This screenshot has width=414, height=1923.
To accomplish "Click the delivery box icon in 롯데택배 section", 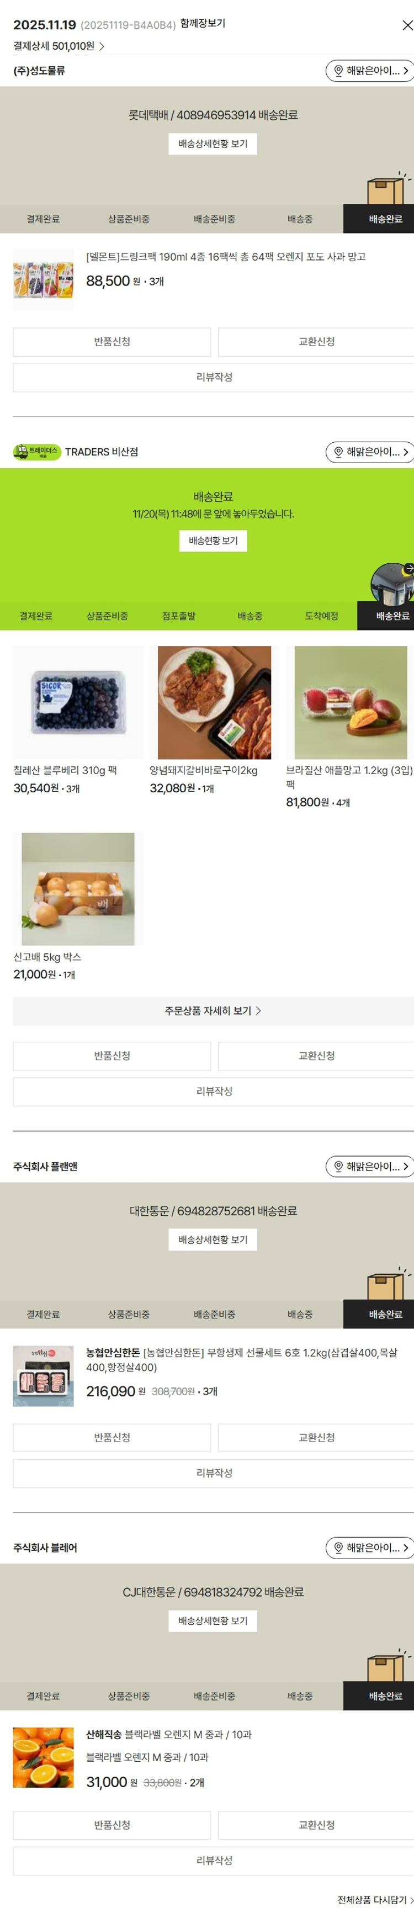I will (x=388, y=188).
